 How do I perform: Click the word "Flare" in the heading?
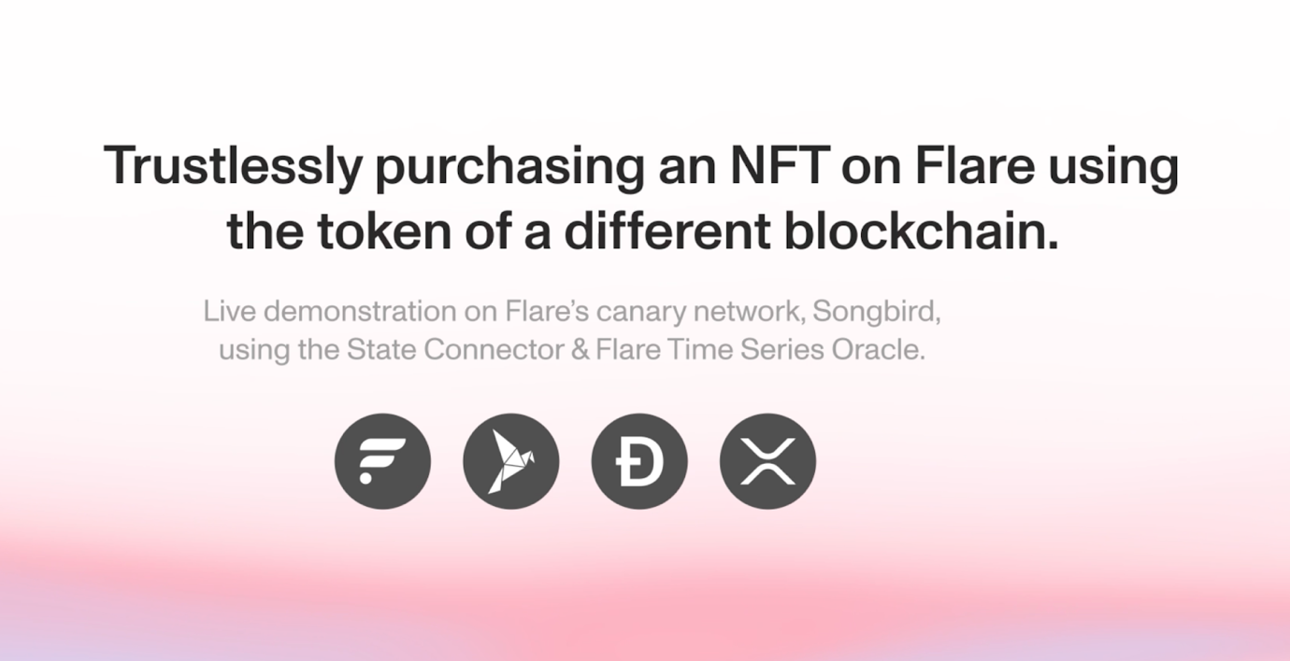[974, 166]
